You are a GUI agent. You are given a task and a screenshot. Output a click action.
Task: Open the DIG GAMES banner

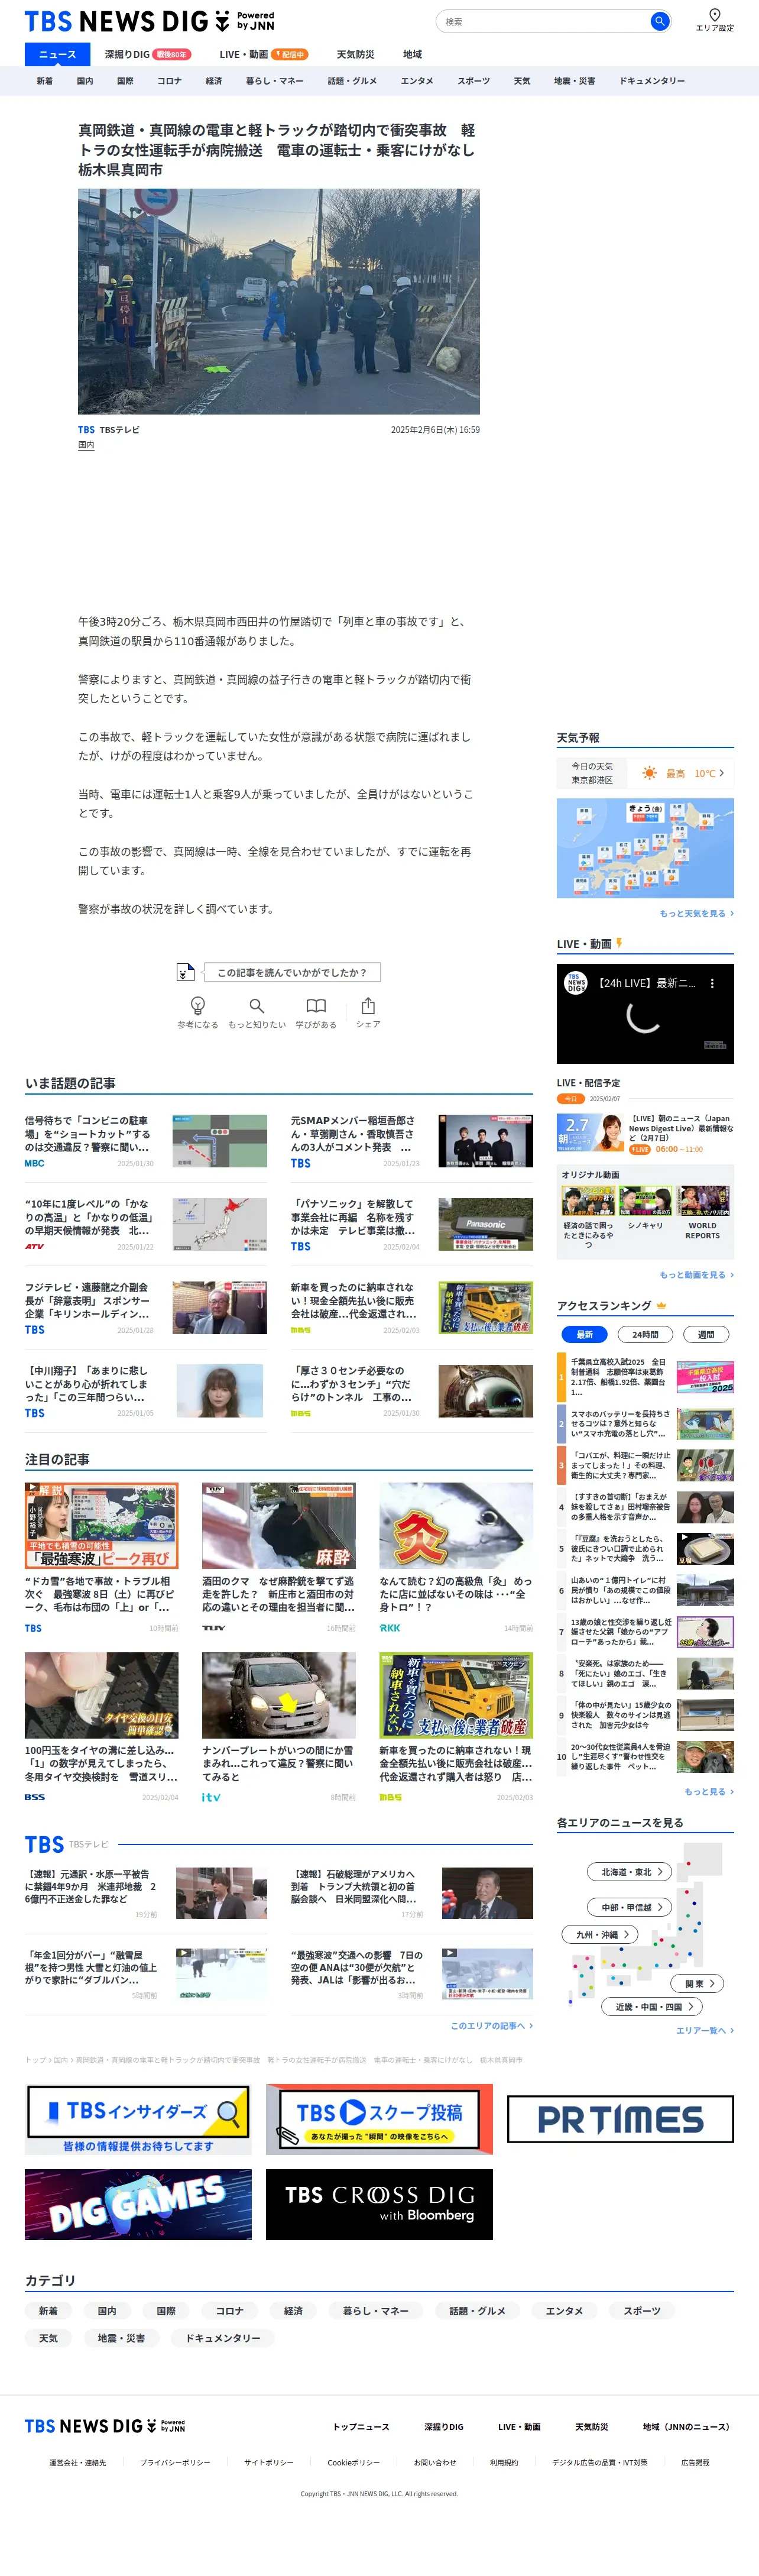click(138, 2204)
